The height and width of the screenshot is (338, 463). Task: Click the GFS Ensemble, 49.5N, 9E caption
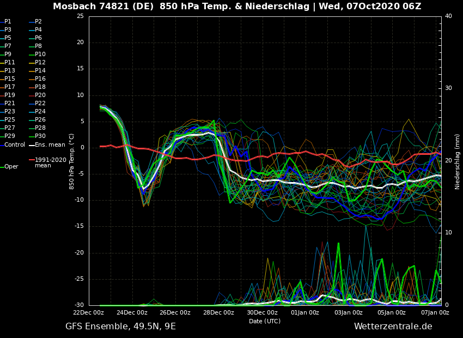pyautogui.click(x=120, y=327)
